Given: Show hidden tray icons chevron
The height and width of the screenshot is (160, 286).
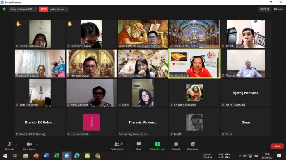Looking at the screenshot, I should pyautogui.click(x=240, y=156).
